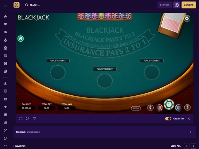Toggle the Play for fun switch
This screenshot has height=149, width=199.
pos(168,119)
